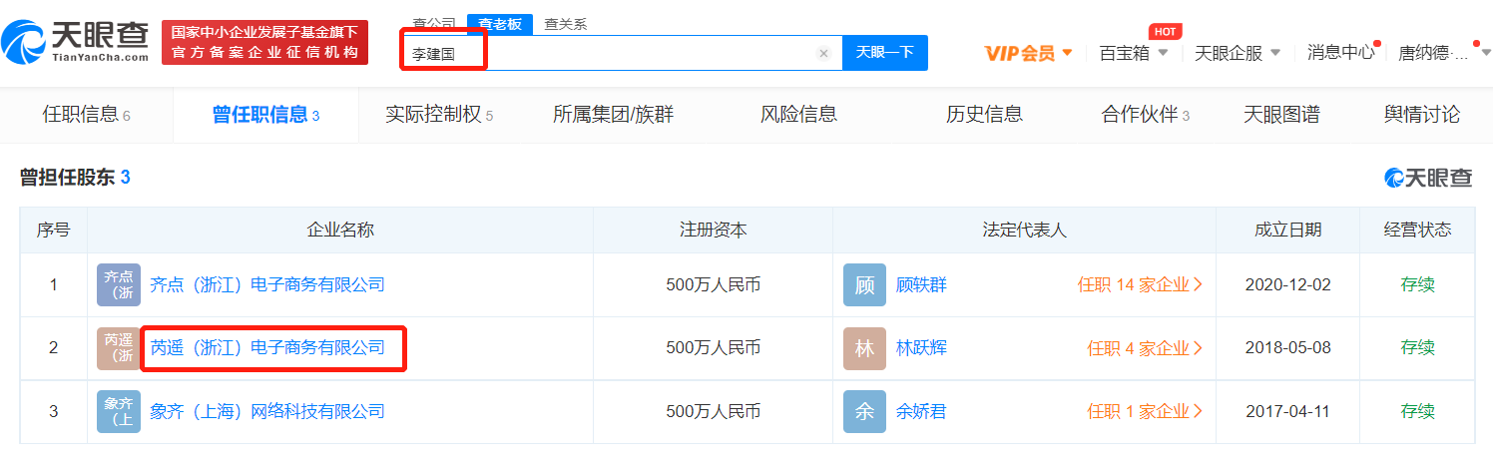Focus the search field containing 李建国
Screen dimensions: 1493x469
(622, 53)
